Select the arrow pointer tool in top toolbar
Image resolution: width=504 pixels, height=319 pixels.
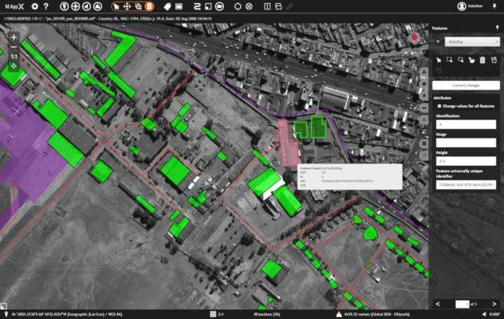(116, 6)
